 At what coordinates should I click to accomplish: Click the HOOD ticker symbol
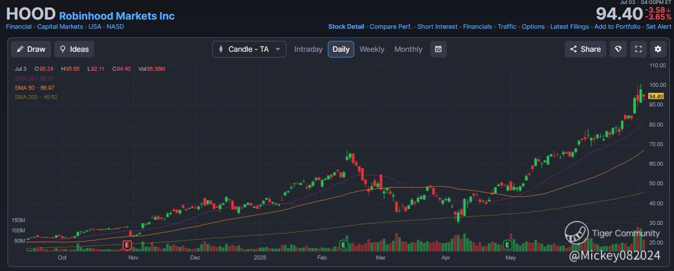point(30,14)
